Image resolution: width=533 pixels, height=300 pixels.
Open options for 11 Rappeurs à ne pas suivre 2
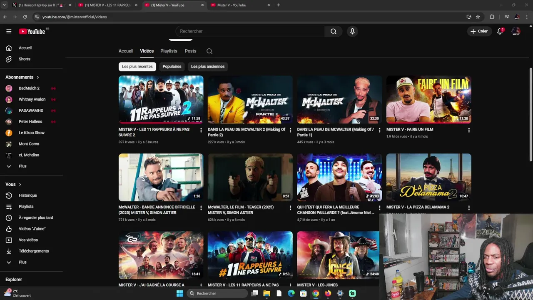coord(201,130)
